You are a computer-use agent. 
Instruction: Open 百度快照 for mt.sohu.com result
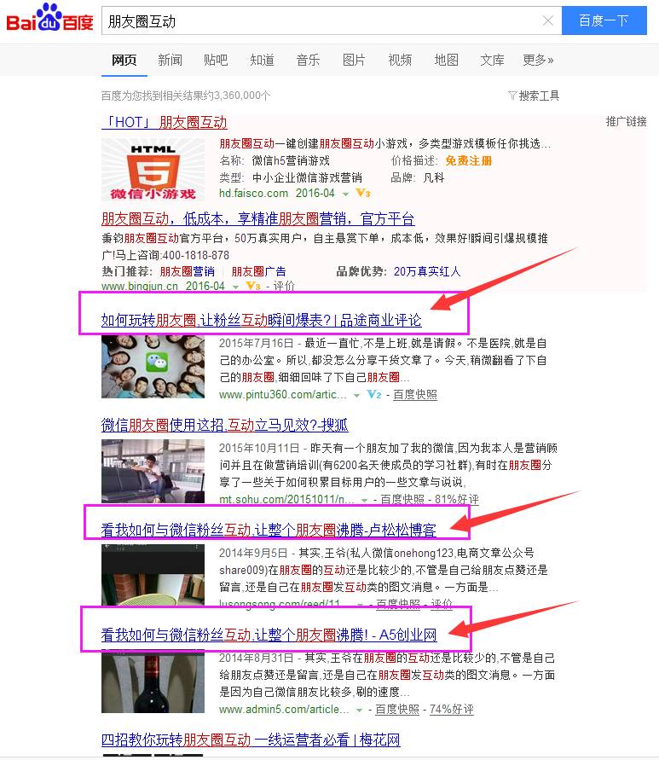pyautogui.click(x=402, y=499)
